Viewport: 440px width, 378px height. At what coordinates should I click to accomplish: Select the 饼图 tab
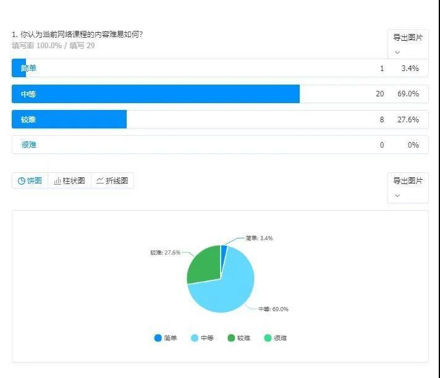click(x=30, y=181)
